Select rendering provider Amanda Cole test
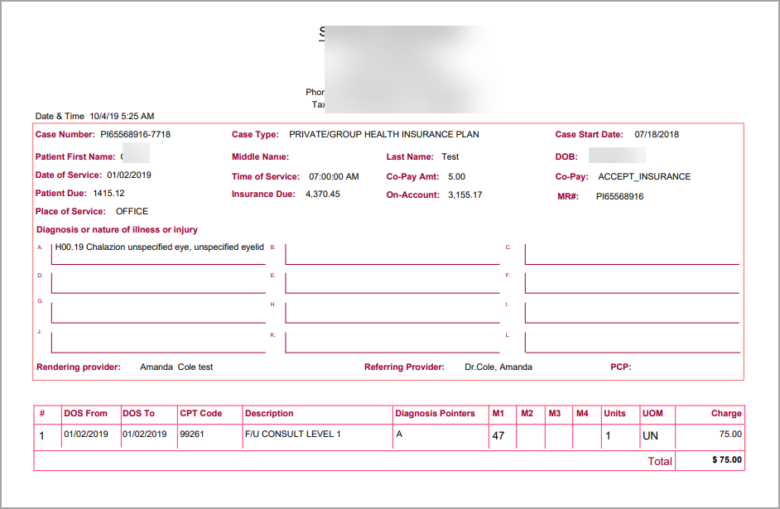Viewport: 780px width, 509px height. point(176,367)
